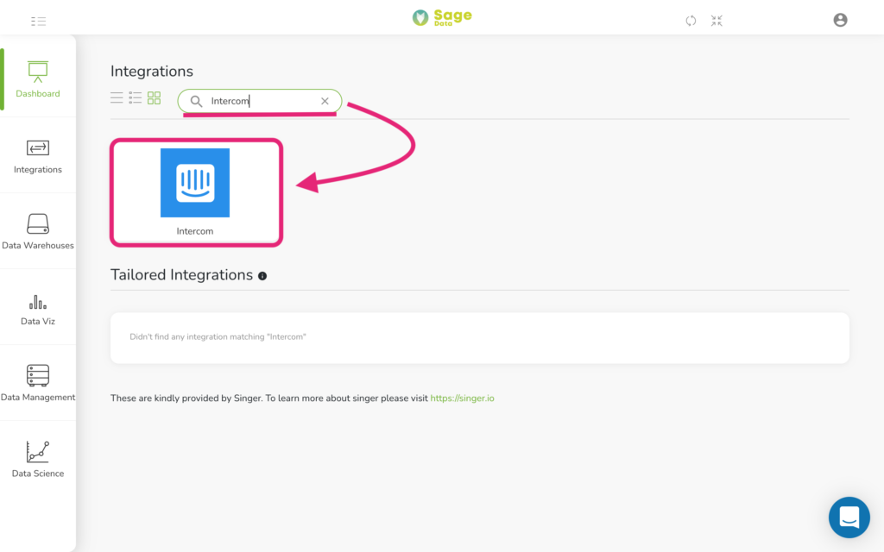This screenshot has height=552, width=884.
Task: Click the Intercom card label
Action: pos(195,231)
